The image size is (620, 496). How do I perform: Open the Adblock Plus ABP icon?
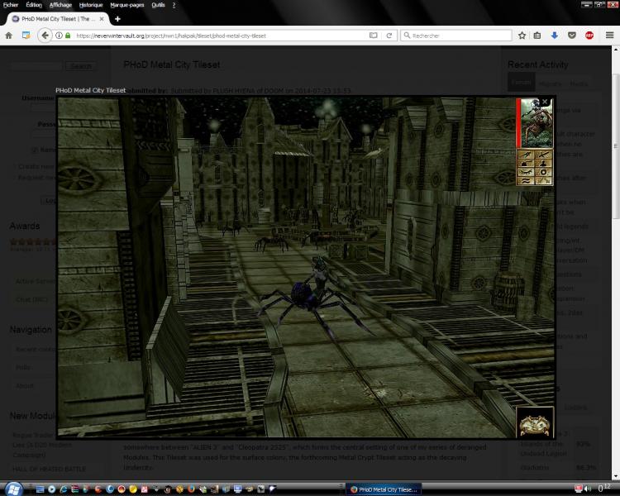(x=589, y=36)
